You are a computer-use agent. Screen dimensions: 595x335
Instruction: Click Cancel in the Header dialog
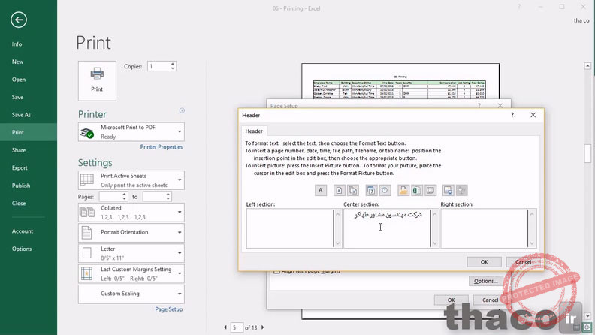click(524, 262)
